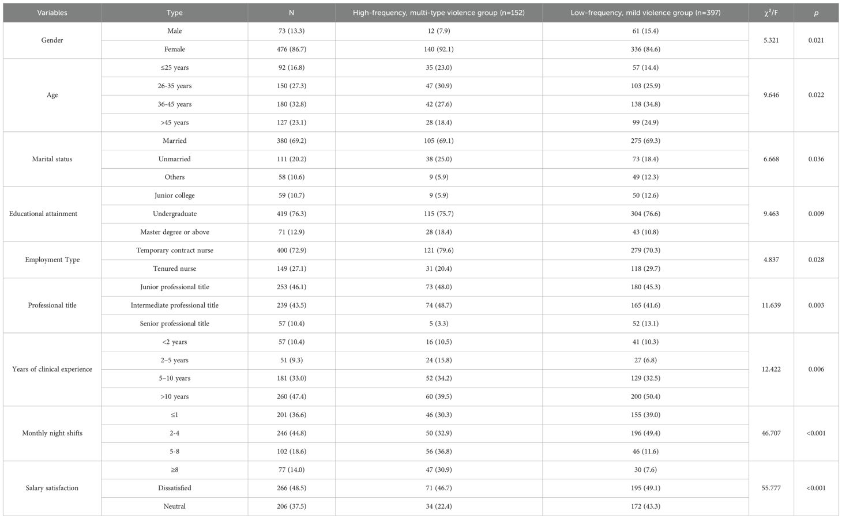Select the Tenured nurse type cell
842x519 pixels.
[x=175, y=269]
